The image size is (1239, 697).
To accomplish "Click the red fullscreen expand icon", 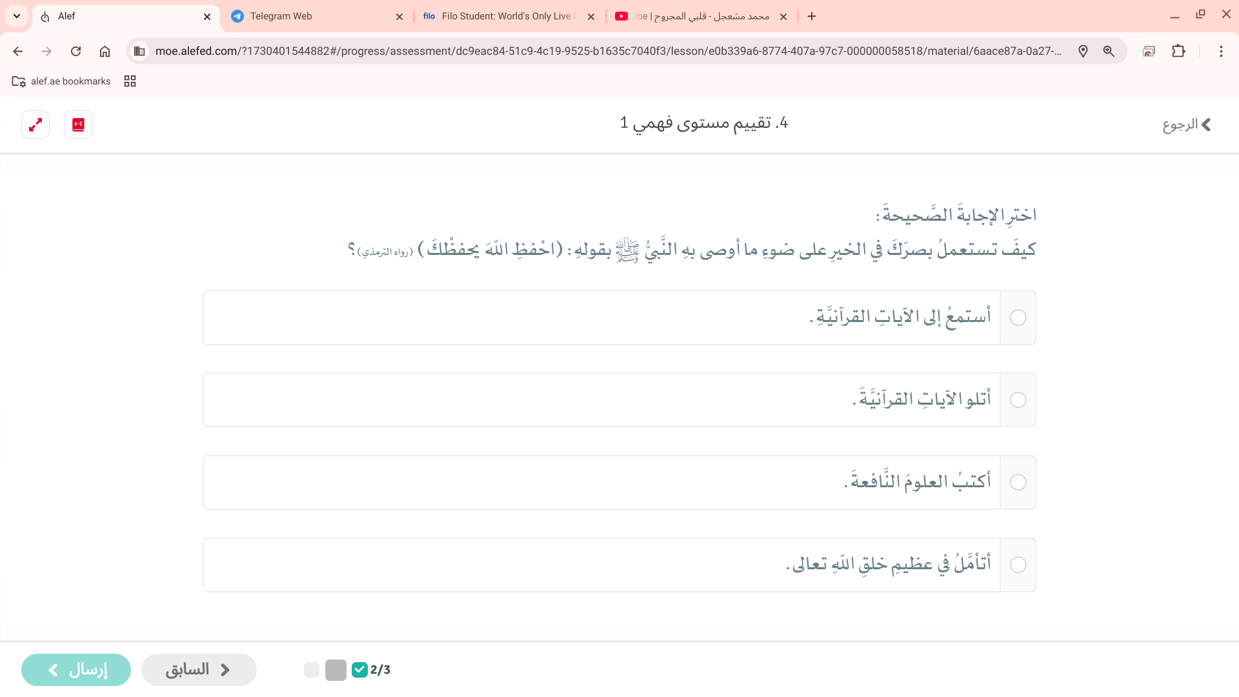I will [x=35, y=125].
